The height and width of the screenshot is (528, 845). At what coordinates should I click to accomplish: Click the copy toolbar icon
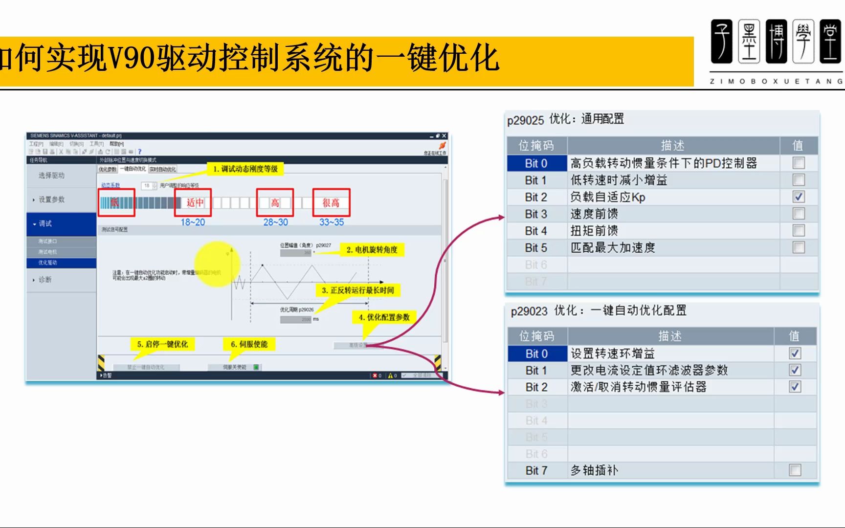[x=68, y=152]
